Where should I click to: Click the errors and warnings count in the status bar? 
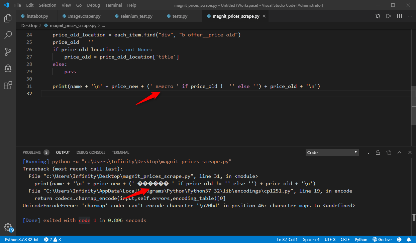[x=53, y=240]
